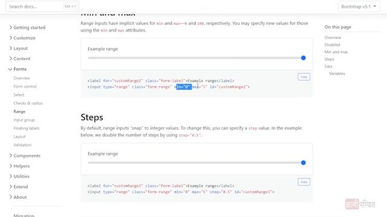
Task: Open the Input group docs page
Action: click(24, 120)
